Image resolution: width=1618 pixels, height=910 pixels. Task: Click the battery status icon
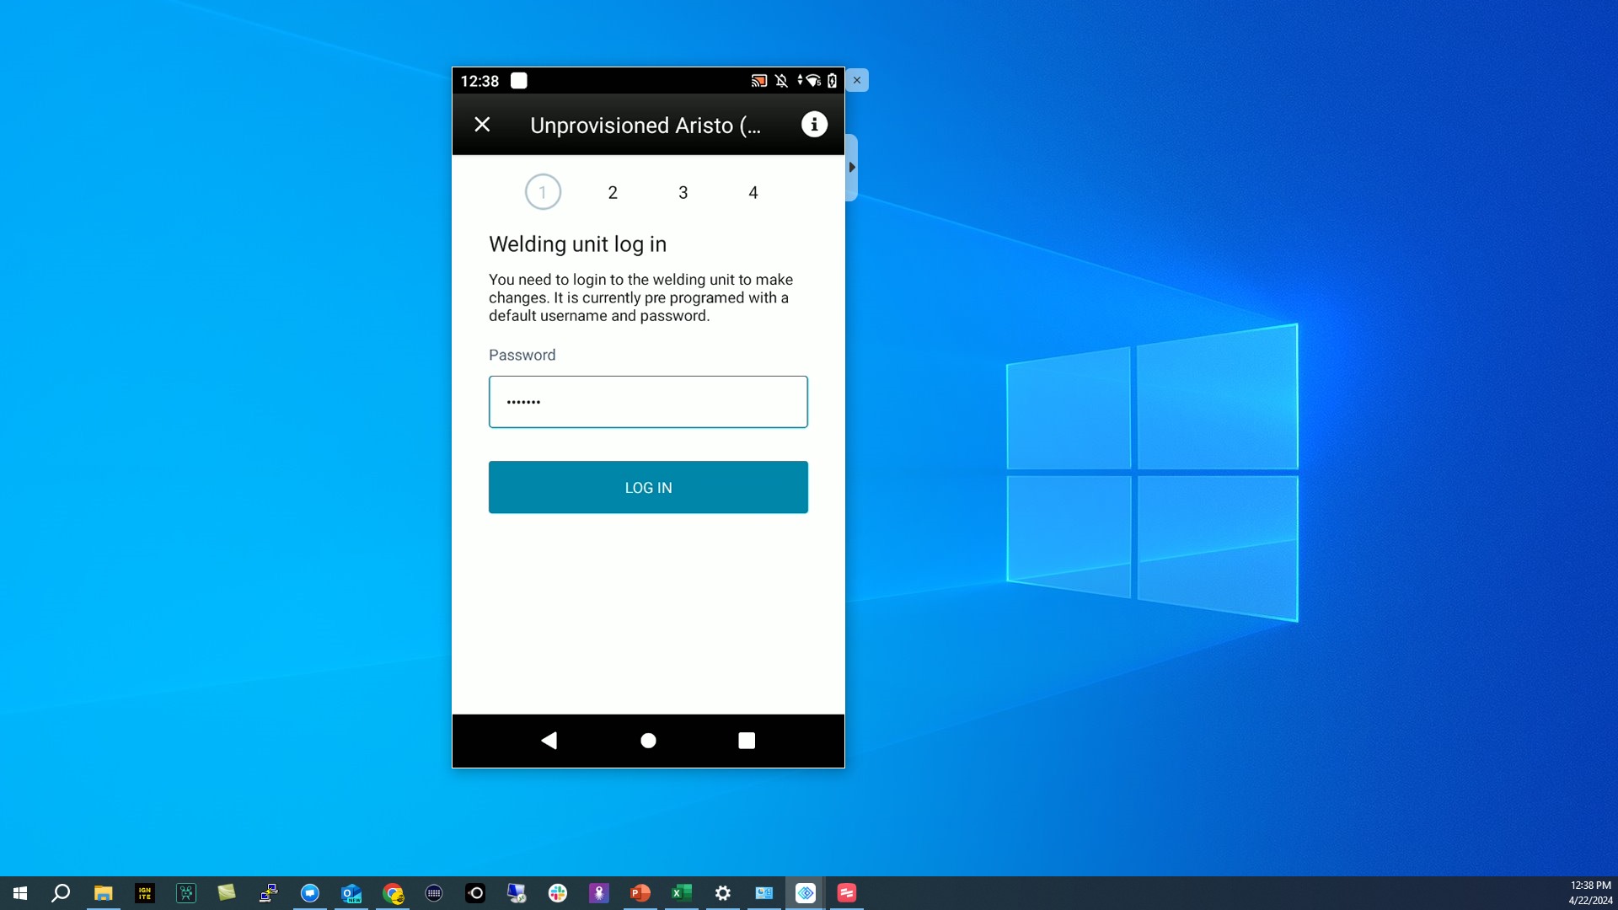(x=832, y=81)
